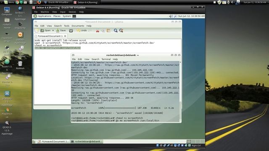Viewport: 269px width, 151px height.
Task: Open the Scribus AppImage desktop icon
Action: (x=20, y=13)
